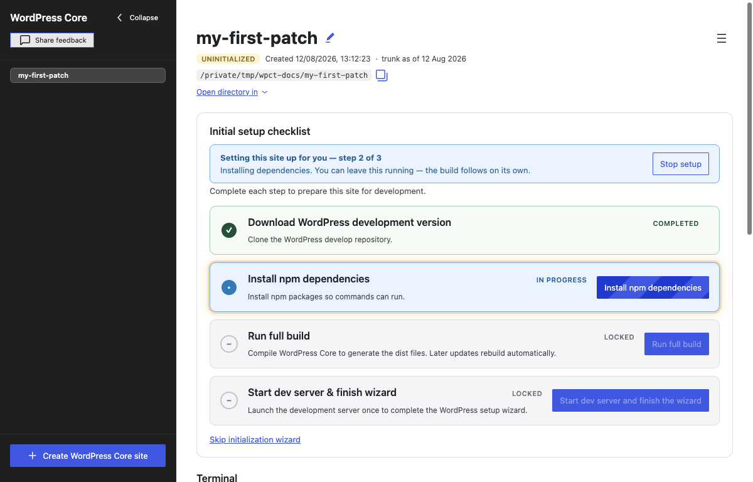This screenshot has width=753, height=482.
Task: Click 'Created 12/08/2026, 13:12:23' text
Action: pyautogui.click(x=318, y=59)
